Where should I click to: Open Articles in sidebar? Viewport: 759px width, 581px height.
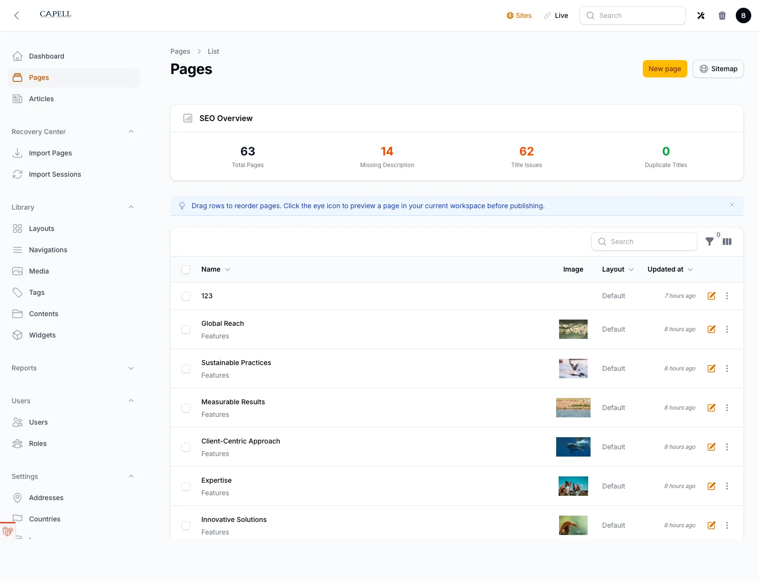pos(74,99)
